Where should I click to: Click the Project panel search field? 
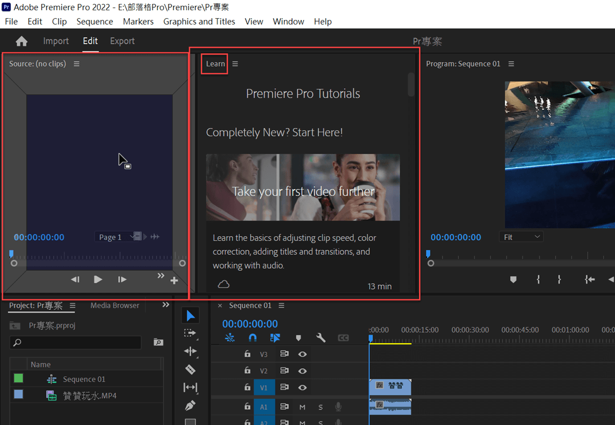[x=75, y=343]
